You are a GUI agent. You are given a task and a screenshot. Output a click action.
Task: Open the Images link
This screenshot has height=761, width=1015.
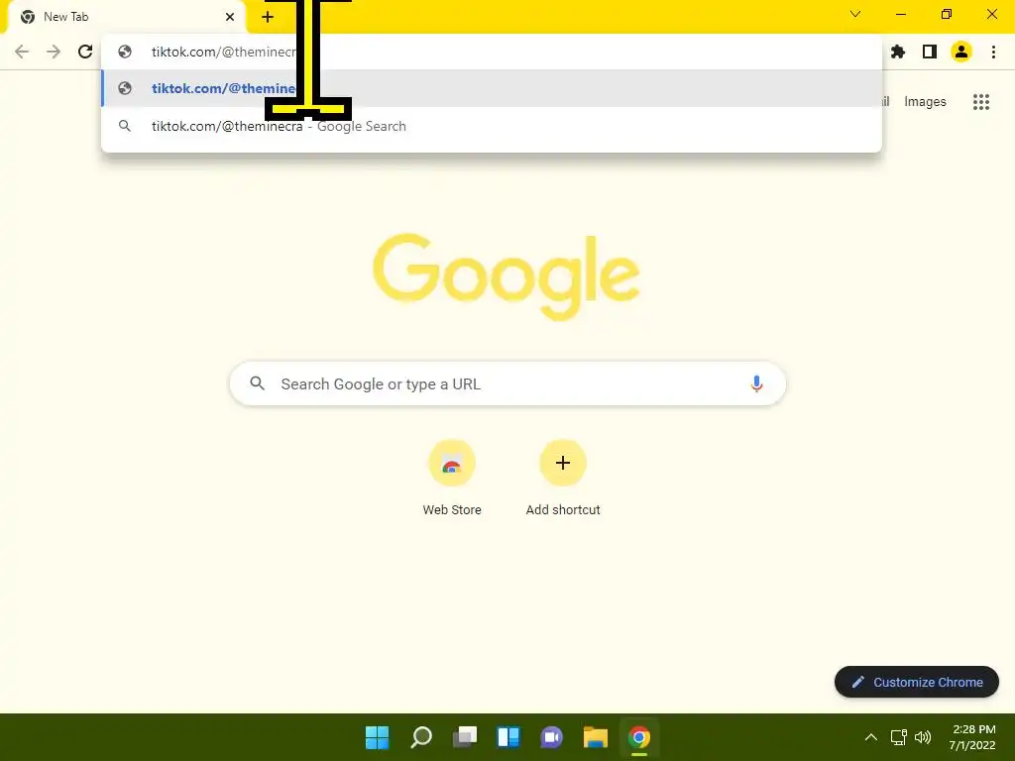(x=925, y=102)
